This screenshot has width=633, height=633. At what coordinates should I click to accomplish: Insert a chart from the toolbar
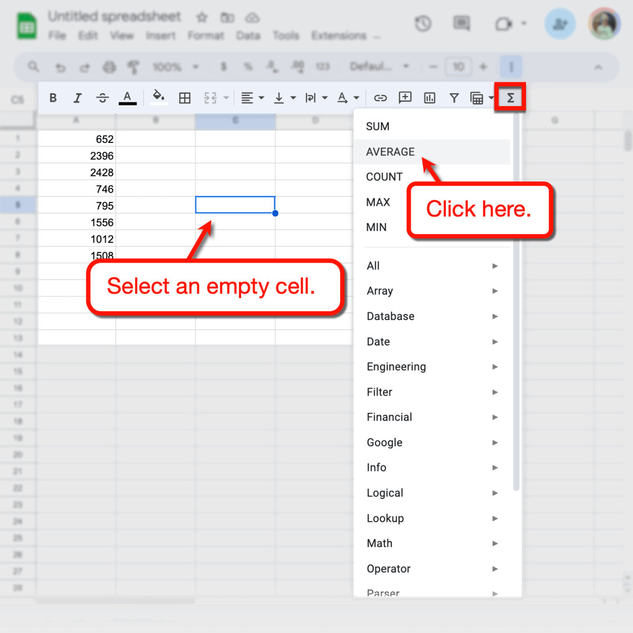[429, 98]
